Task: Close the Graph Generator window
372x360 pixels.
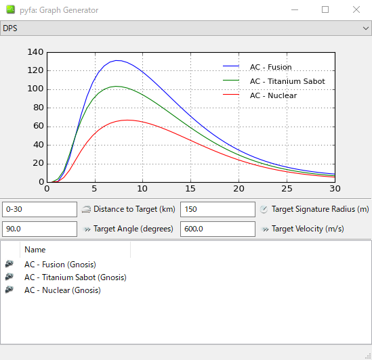Action: point(356,9)
